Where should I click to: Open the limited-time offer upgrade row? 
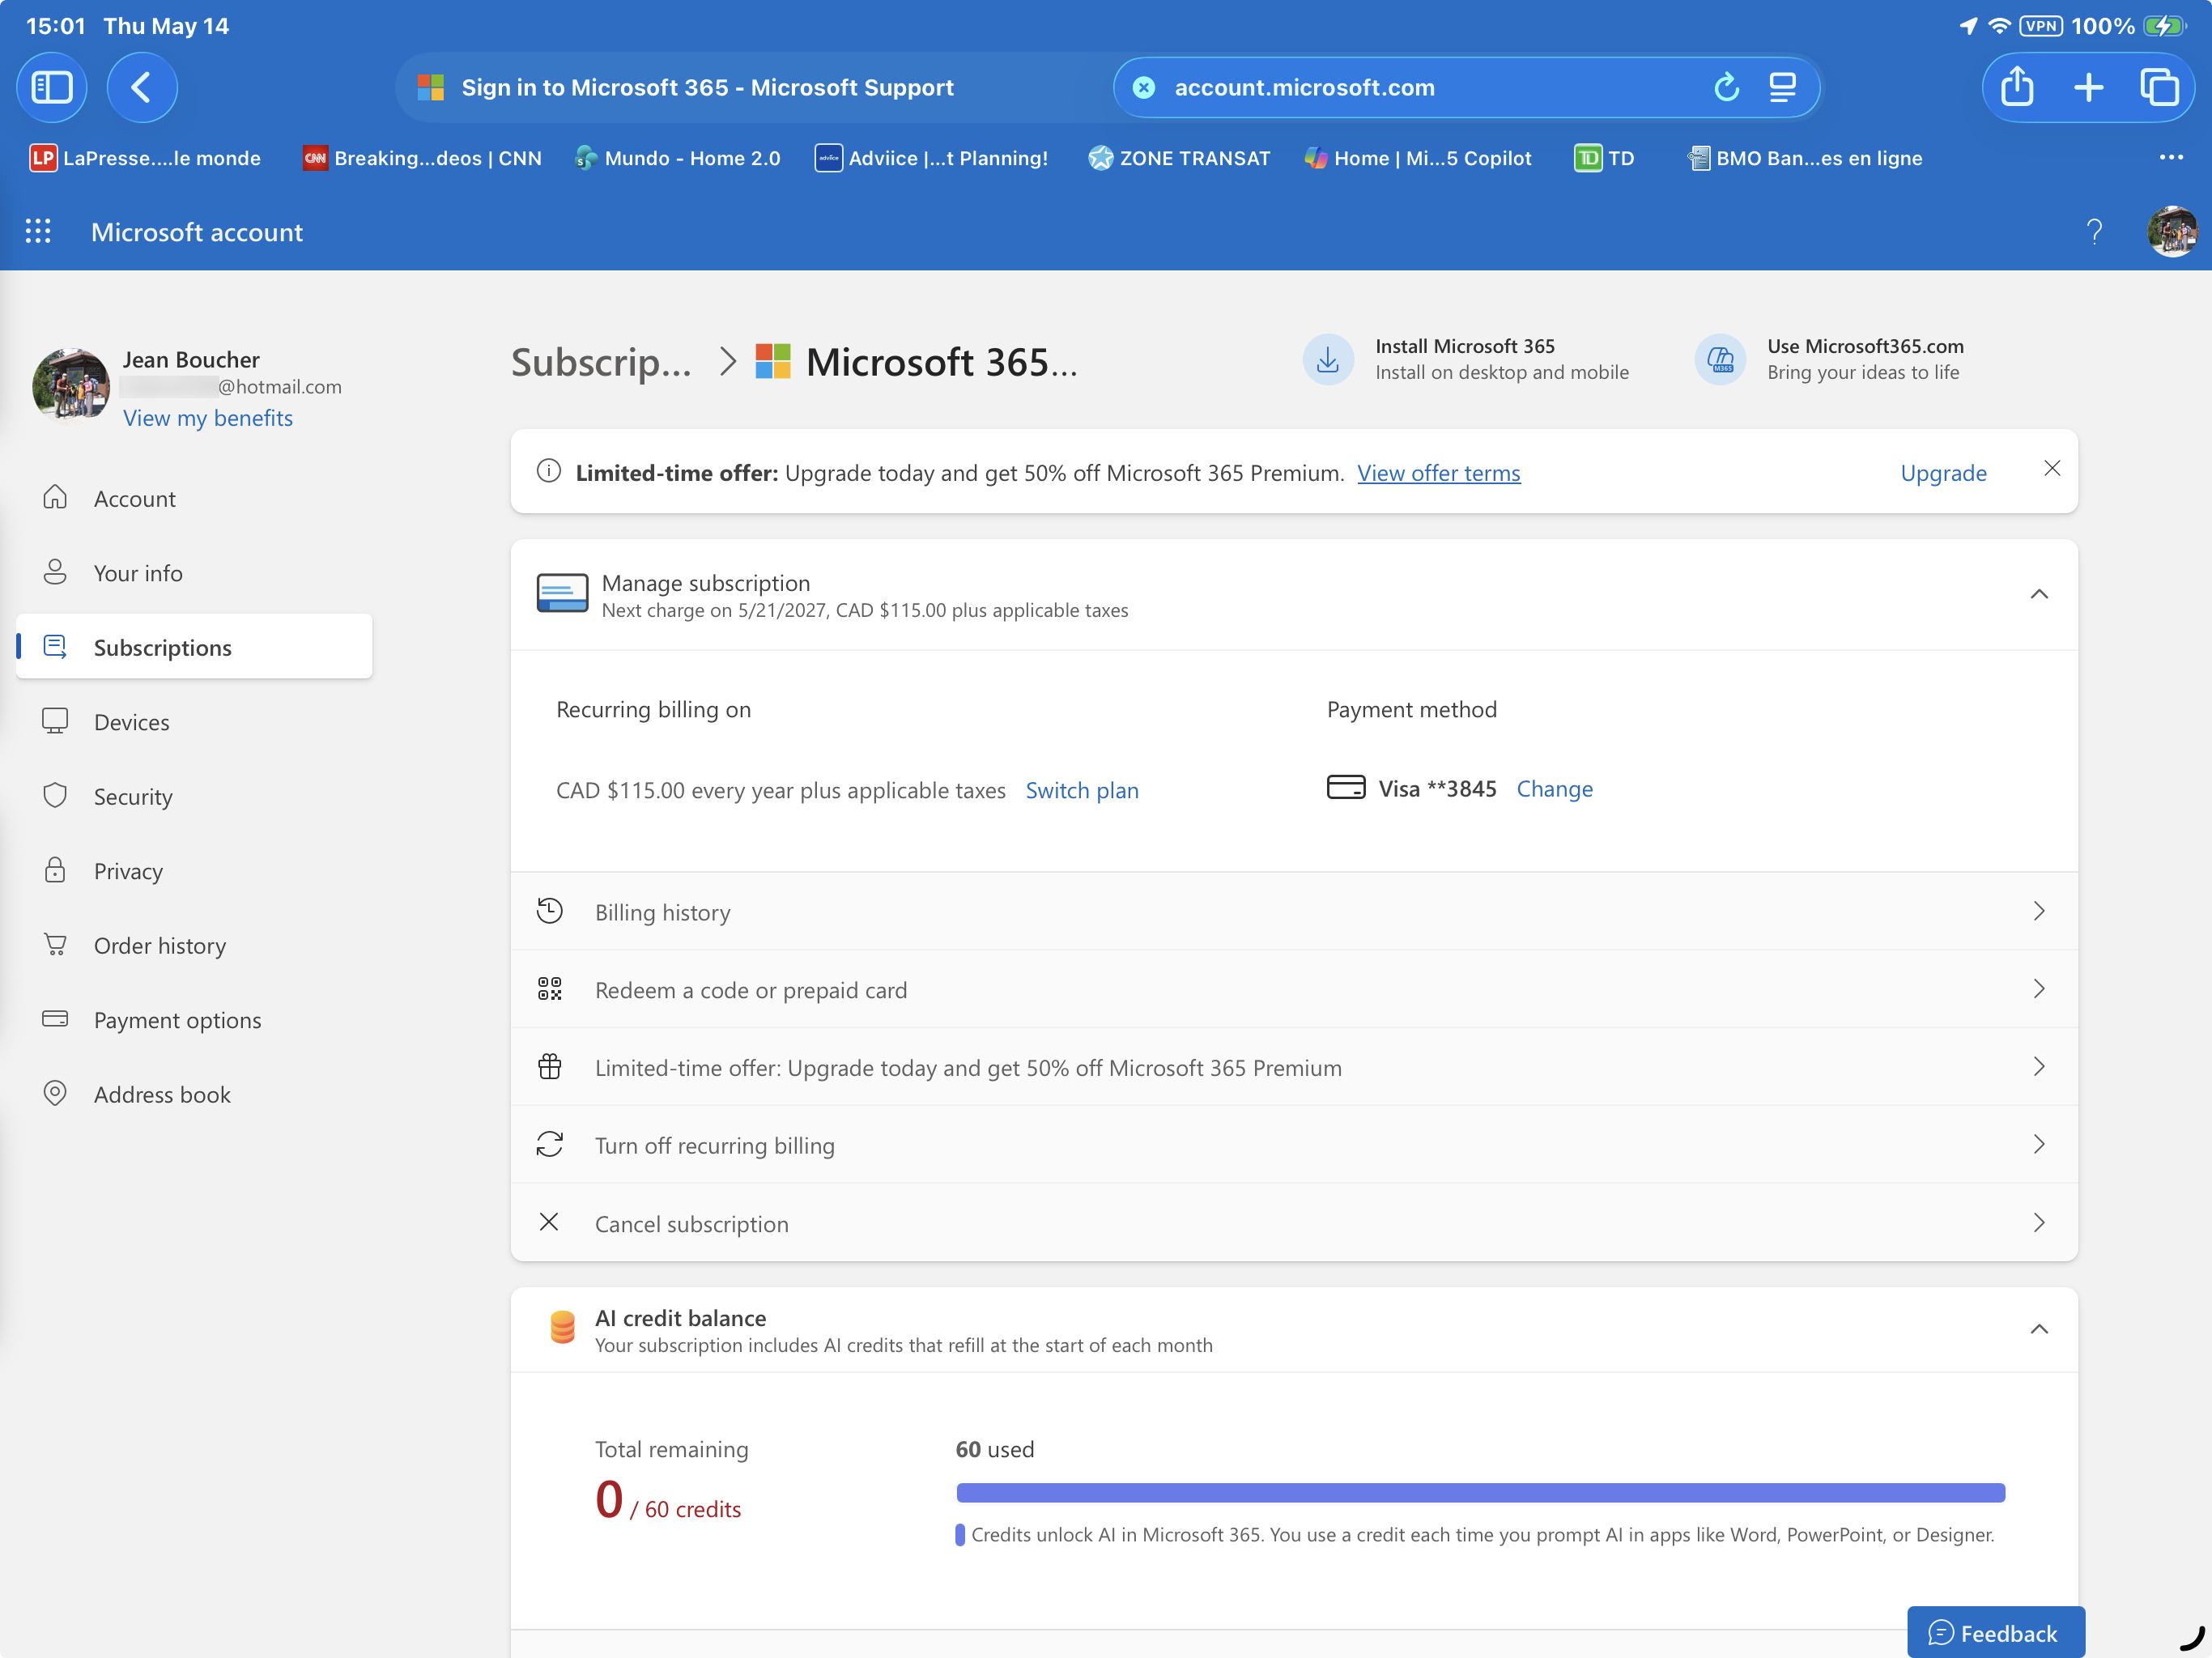pos(1294,1067)
